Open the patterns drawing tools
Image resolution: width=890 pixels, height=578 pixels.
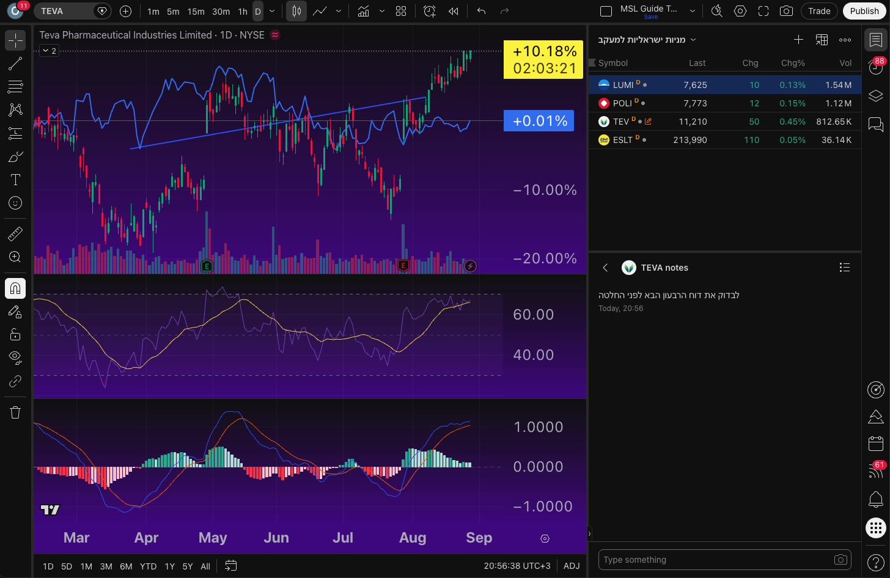pyautogui.click(x=15, y=110)
